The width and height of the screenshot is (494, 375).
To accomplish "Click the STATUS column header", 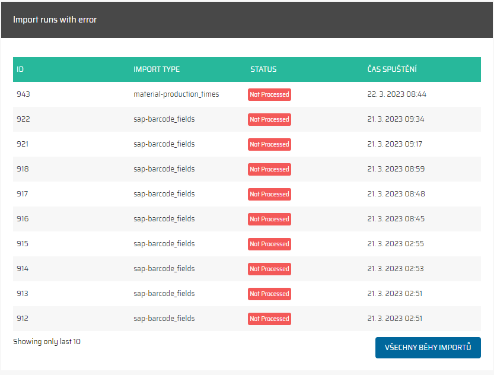I will point(263,69).
